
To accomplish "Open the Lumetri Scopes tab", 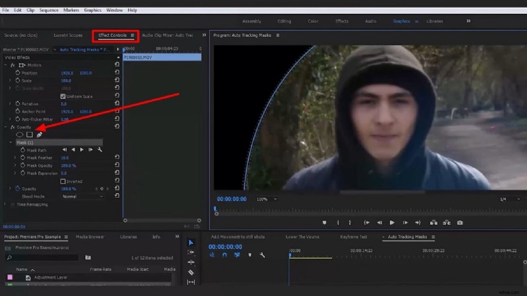I will 68,36.
